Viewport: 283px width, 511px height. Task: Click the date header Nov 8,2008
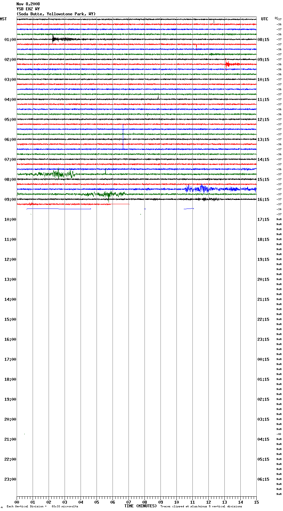pyautogui.click(x=28, y=4)
